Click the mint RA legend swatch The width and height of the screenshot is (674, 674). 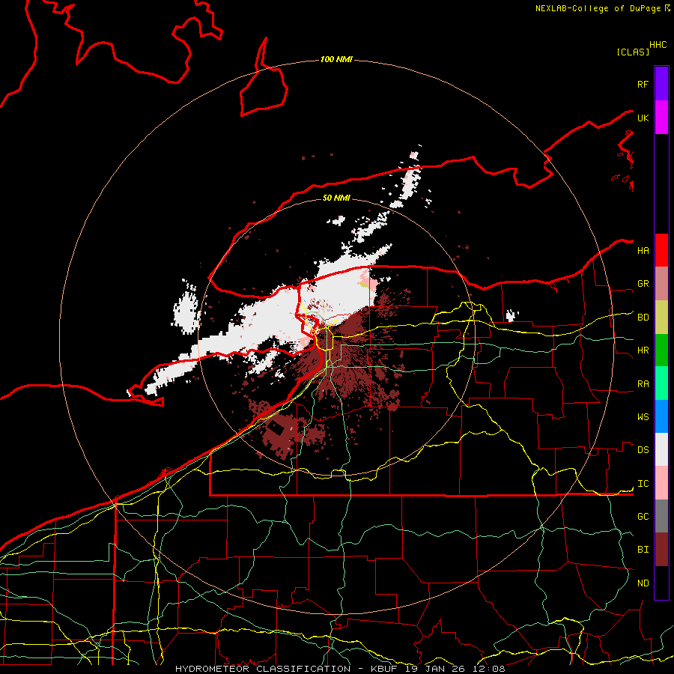(x=661, y=383)
